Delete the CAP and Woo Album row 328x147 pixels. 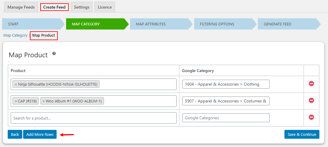pos(311,100)
